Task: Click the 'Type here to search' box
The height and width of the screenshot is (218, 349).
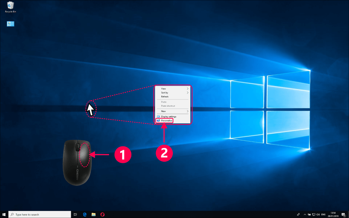Action: (40, 214)
